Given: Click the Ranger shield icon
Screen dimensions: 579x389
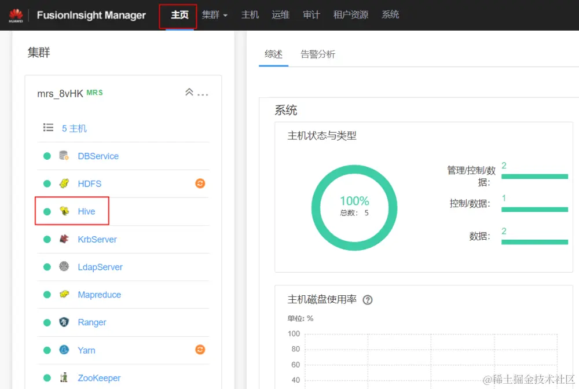Looking at the screenshot, I should [x=64, y=322].
